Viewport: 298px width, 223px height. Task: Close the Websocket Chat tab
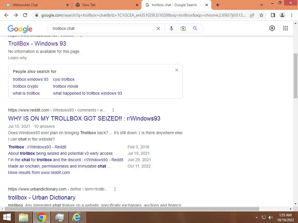[68, 5]
